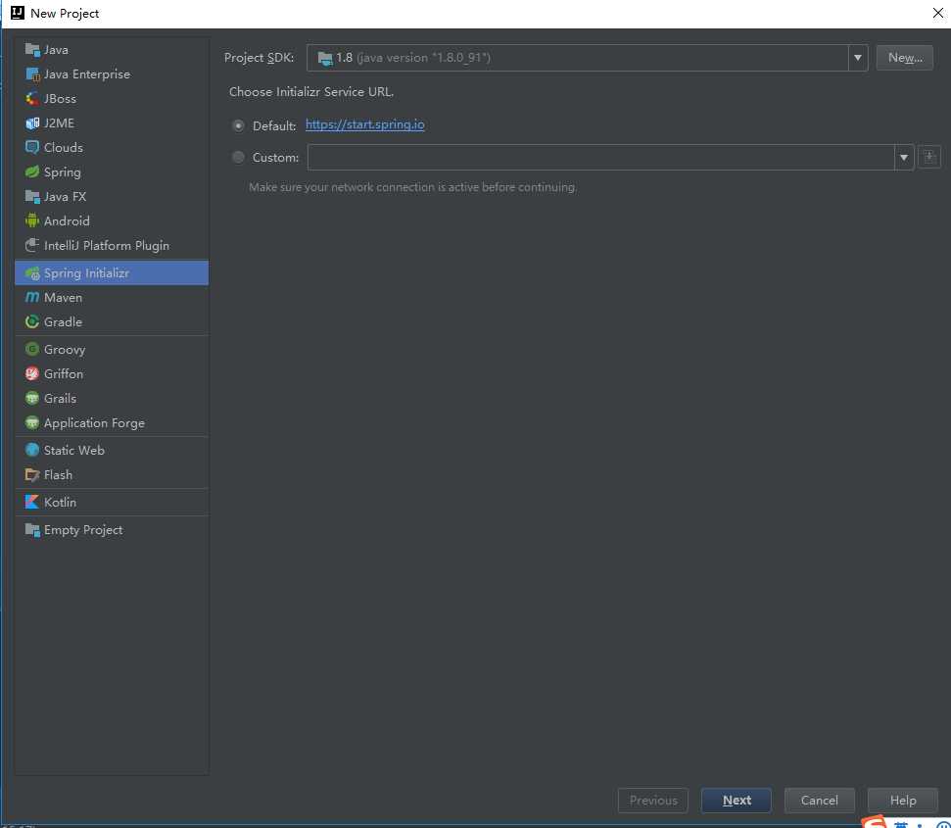Open Help for this dialog
The height and width of the screenshot is (828, 951).
902,801
